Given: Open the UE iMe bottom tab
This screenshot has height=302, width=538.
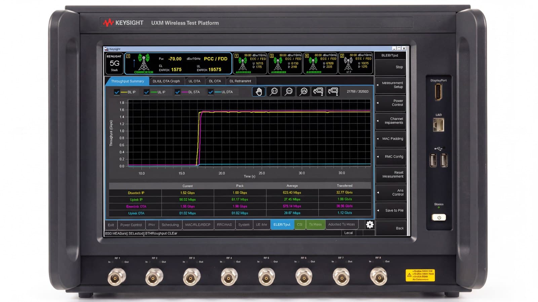Looking at the screenshot, I should tap(261, 225).
